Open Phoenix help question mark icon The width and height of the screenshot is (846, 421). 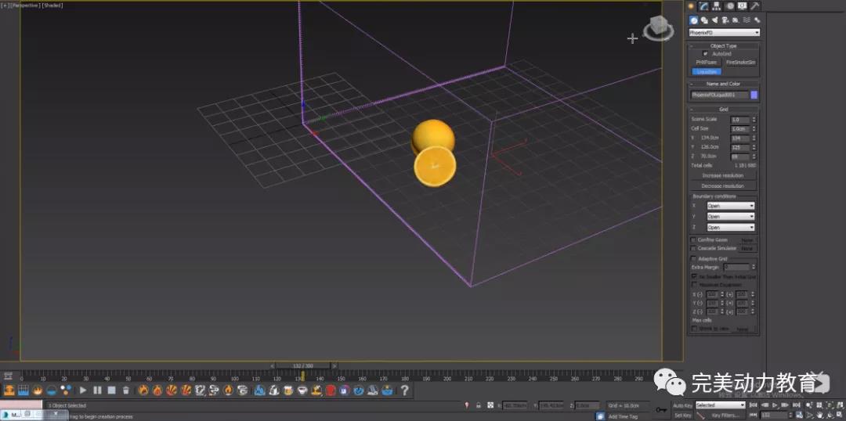404,390
